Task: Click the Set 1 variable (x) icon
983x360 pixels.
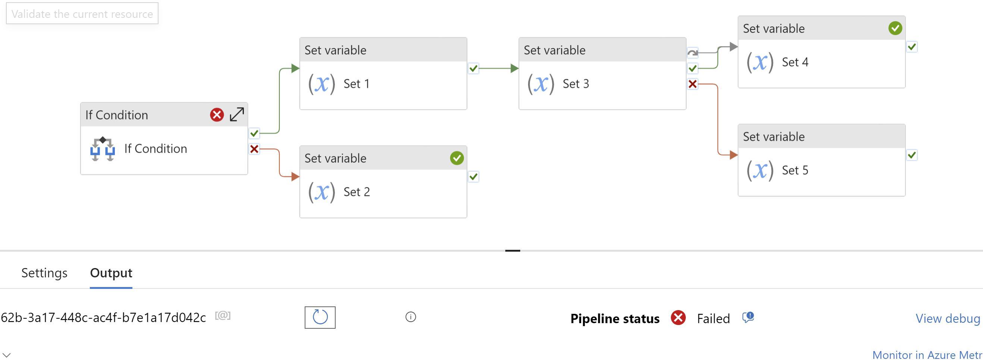Action: tap(321, 83)
